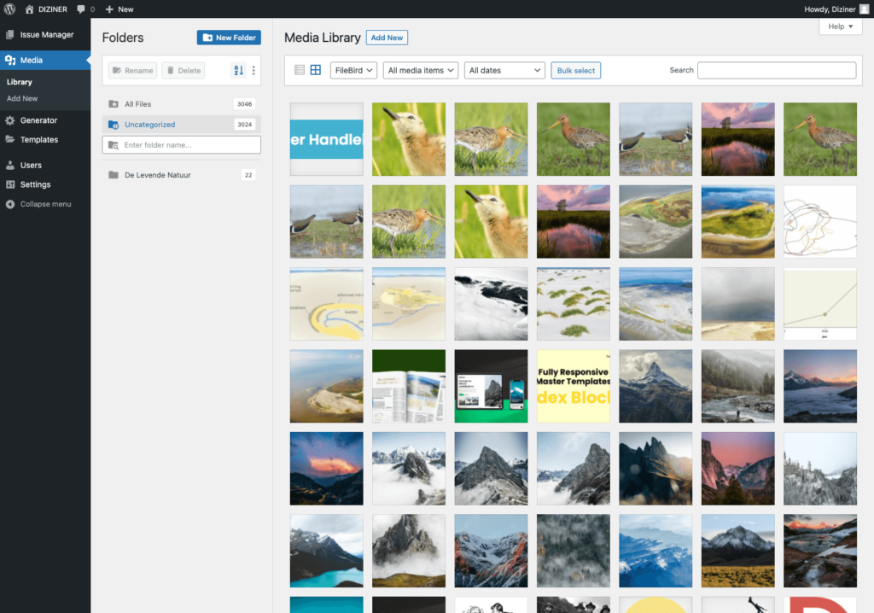Screen dimensions: 874x613
Task: Click the A-Z folder sort icon
Action: click(x=238, y=70)
